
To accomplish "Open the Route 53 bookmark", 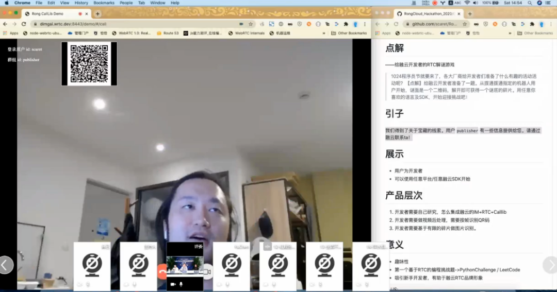I will pos(168,33).
